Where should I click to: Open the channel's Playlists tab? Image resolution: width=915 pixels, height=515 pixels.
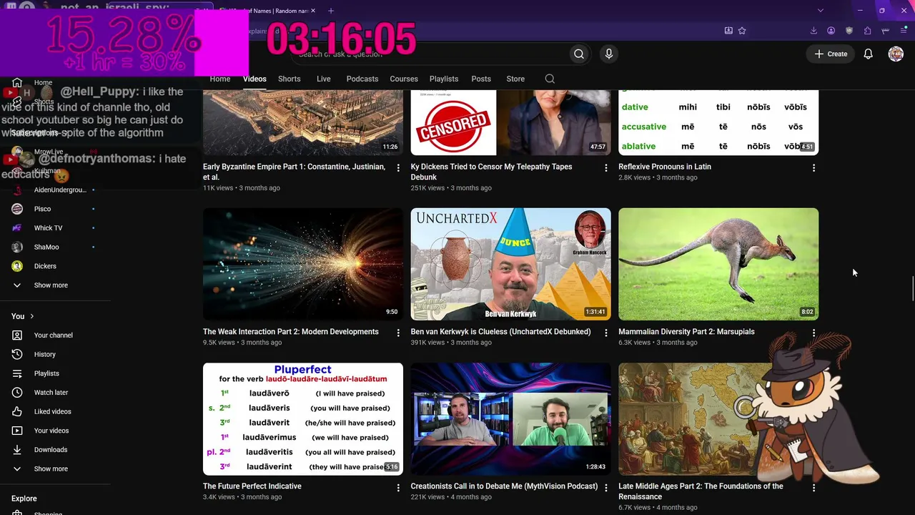click(444, 79)
